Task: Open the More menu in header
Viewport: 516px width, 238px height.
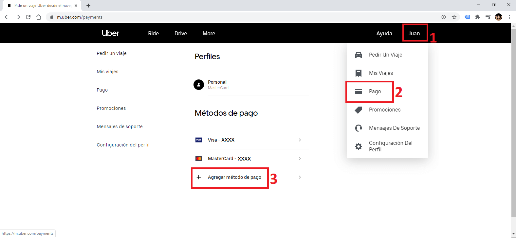Action: coord(209,33)
